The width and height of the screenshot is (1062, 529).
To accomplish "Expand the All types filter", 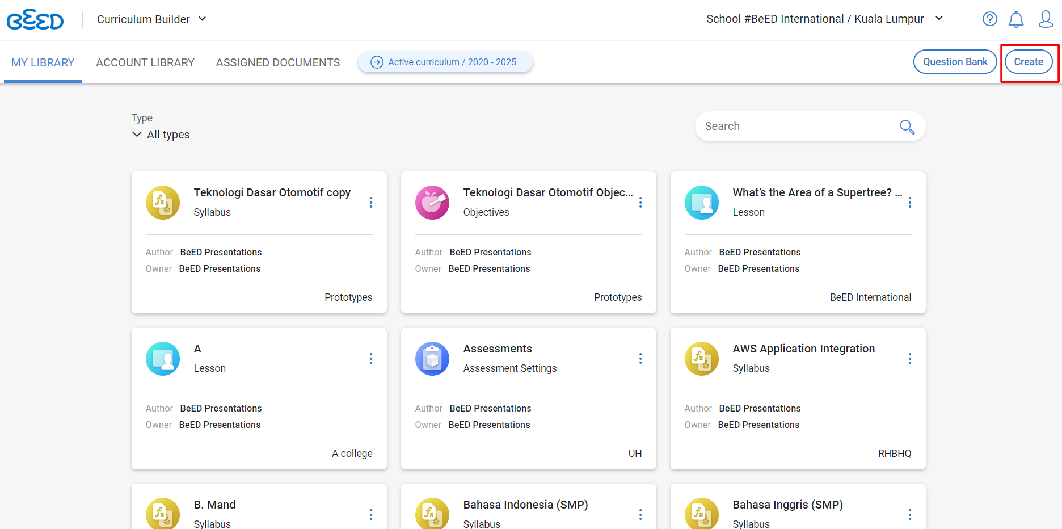I will [x=161, y=135].
